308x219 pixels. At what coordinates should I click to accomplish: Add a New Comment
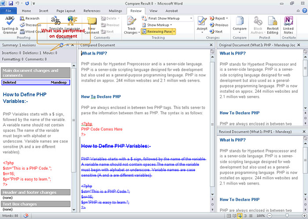coord(92,25)
